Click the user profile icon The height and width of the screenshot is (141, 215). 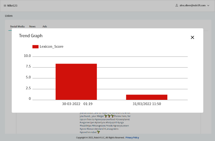point(177,6)
